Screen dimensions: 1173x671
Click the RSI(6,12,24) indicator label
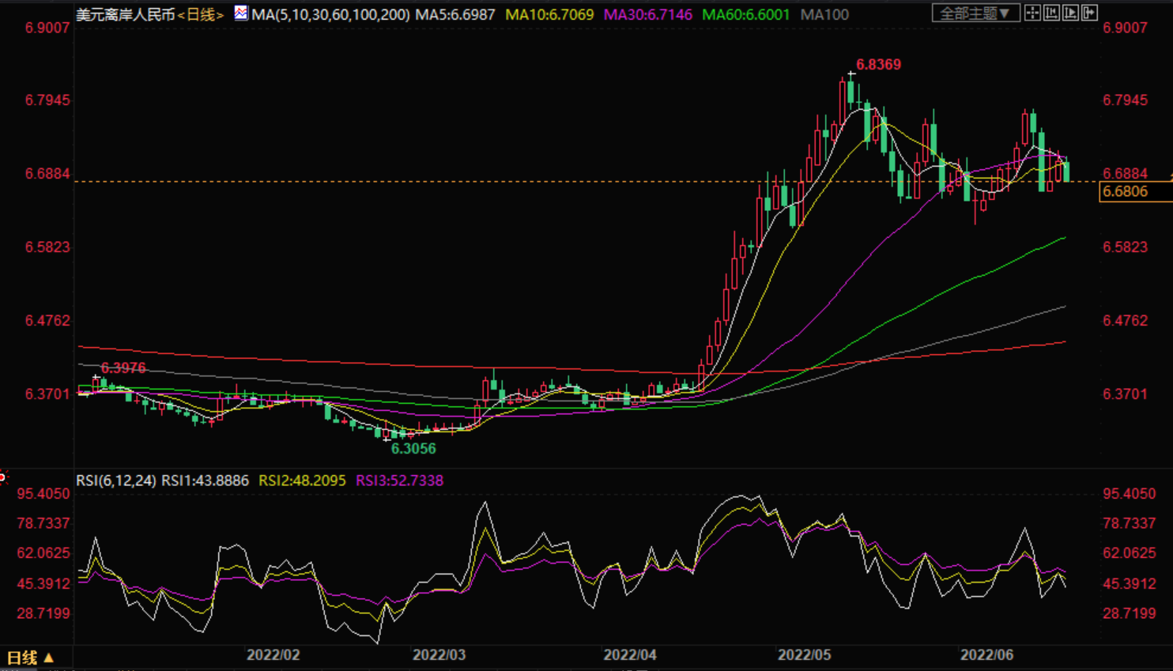pyautogui.click(x=115, y=481)
